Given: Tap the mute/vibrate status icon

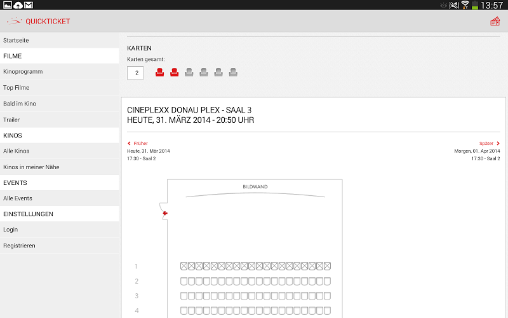Looking at the screenshot, I should tap(454, 5).
